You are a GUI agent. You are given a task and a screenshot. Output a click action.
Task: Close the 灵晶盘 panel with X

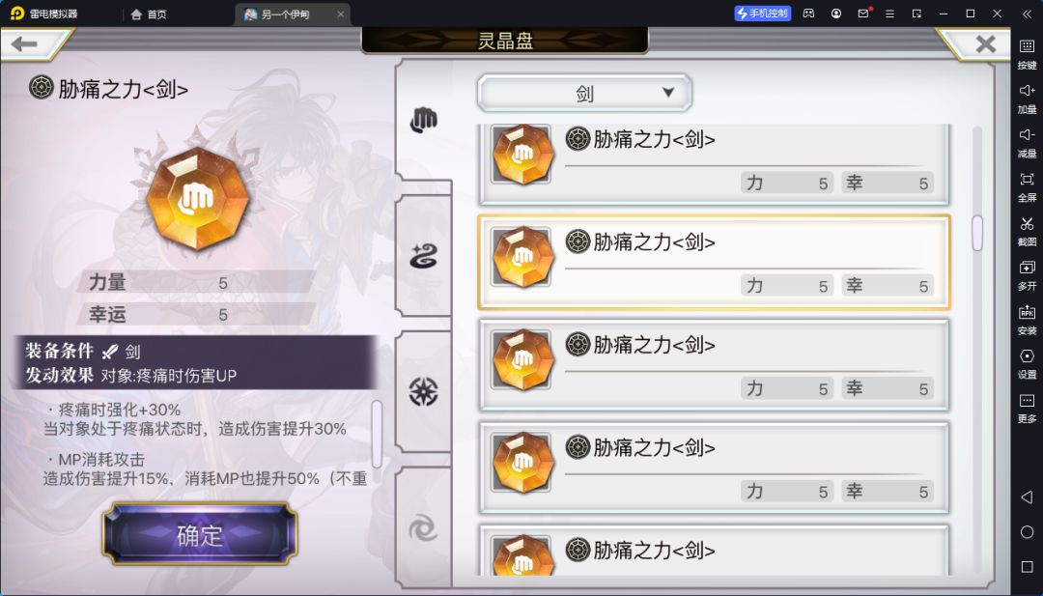click(x=985, y=44)
